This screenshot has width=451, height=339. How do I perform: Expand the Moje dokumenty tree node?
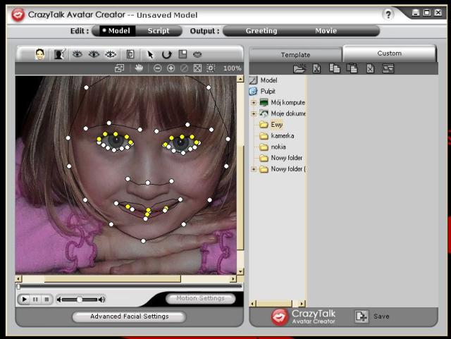point(253,113)
